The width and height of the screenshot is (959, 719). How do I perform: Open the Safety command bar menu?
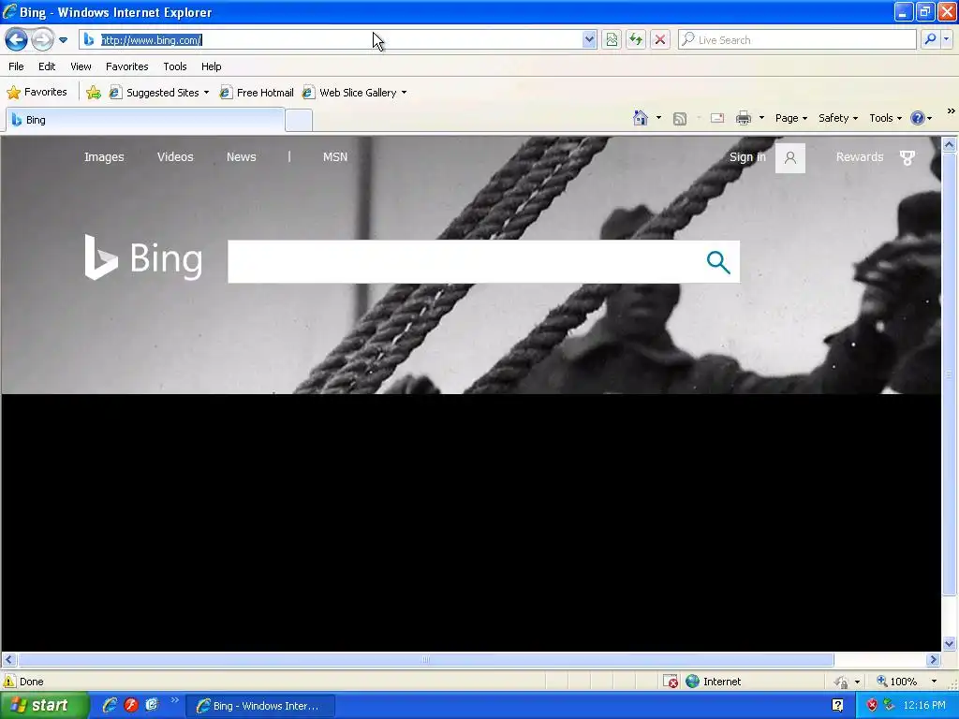tap(838, 118)
